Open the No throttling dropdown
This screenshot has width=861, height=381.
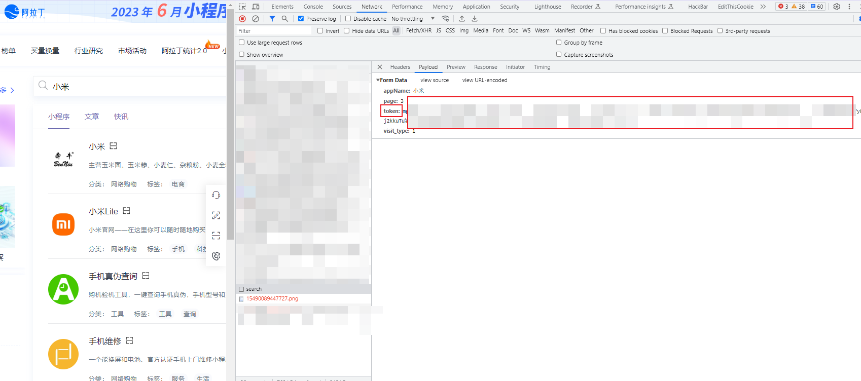tap(413, 19)
